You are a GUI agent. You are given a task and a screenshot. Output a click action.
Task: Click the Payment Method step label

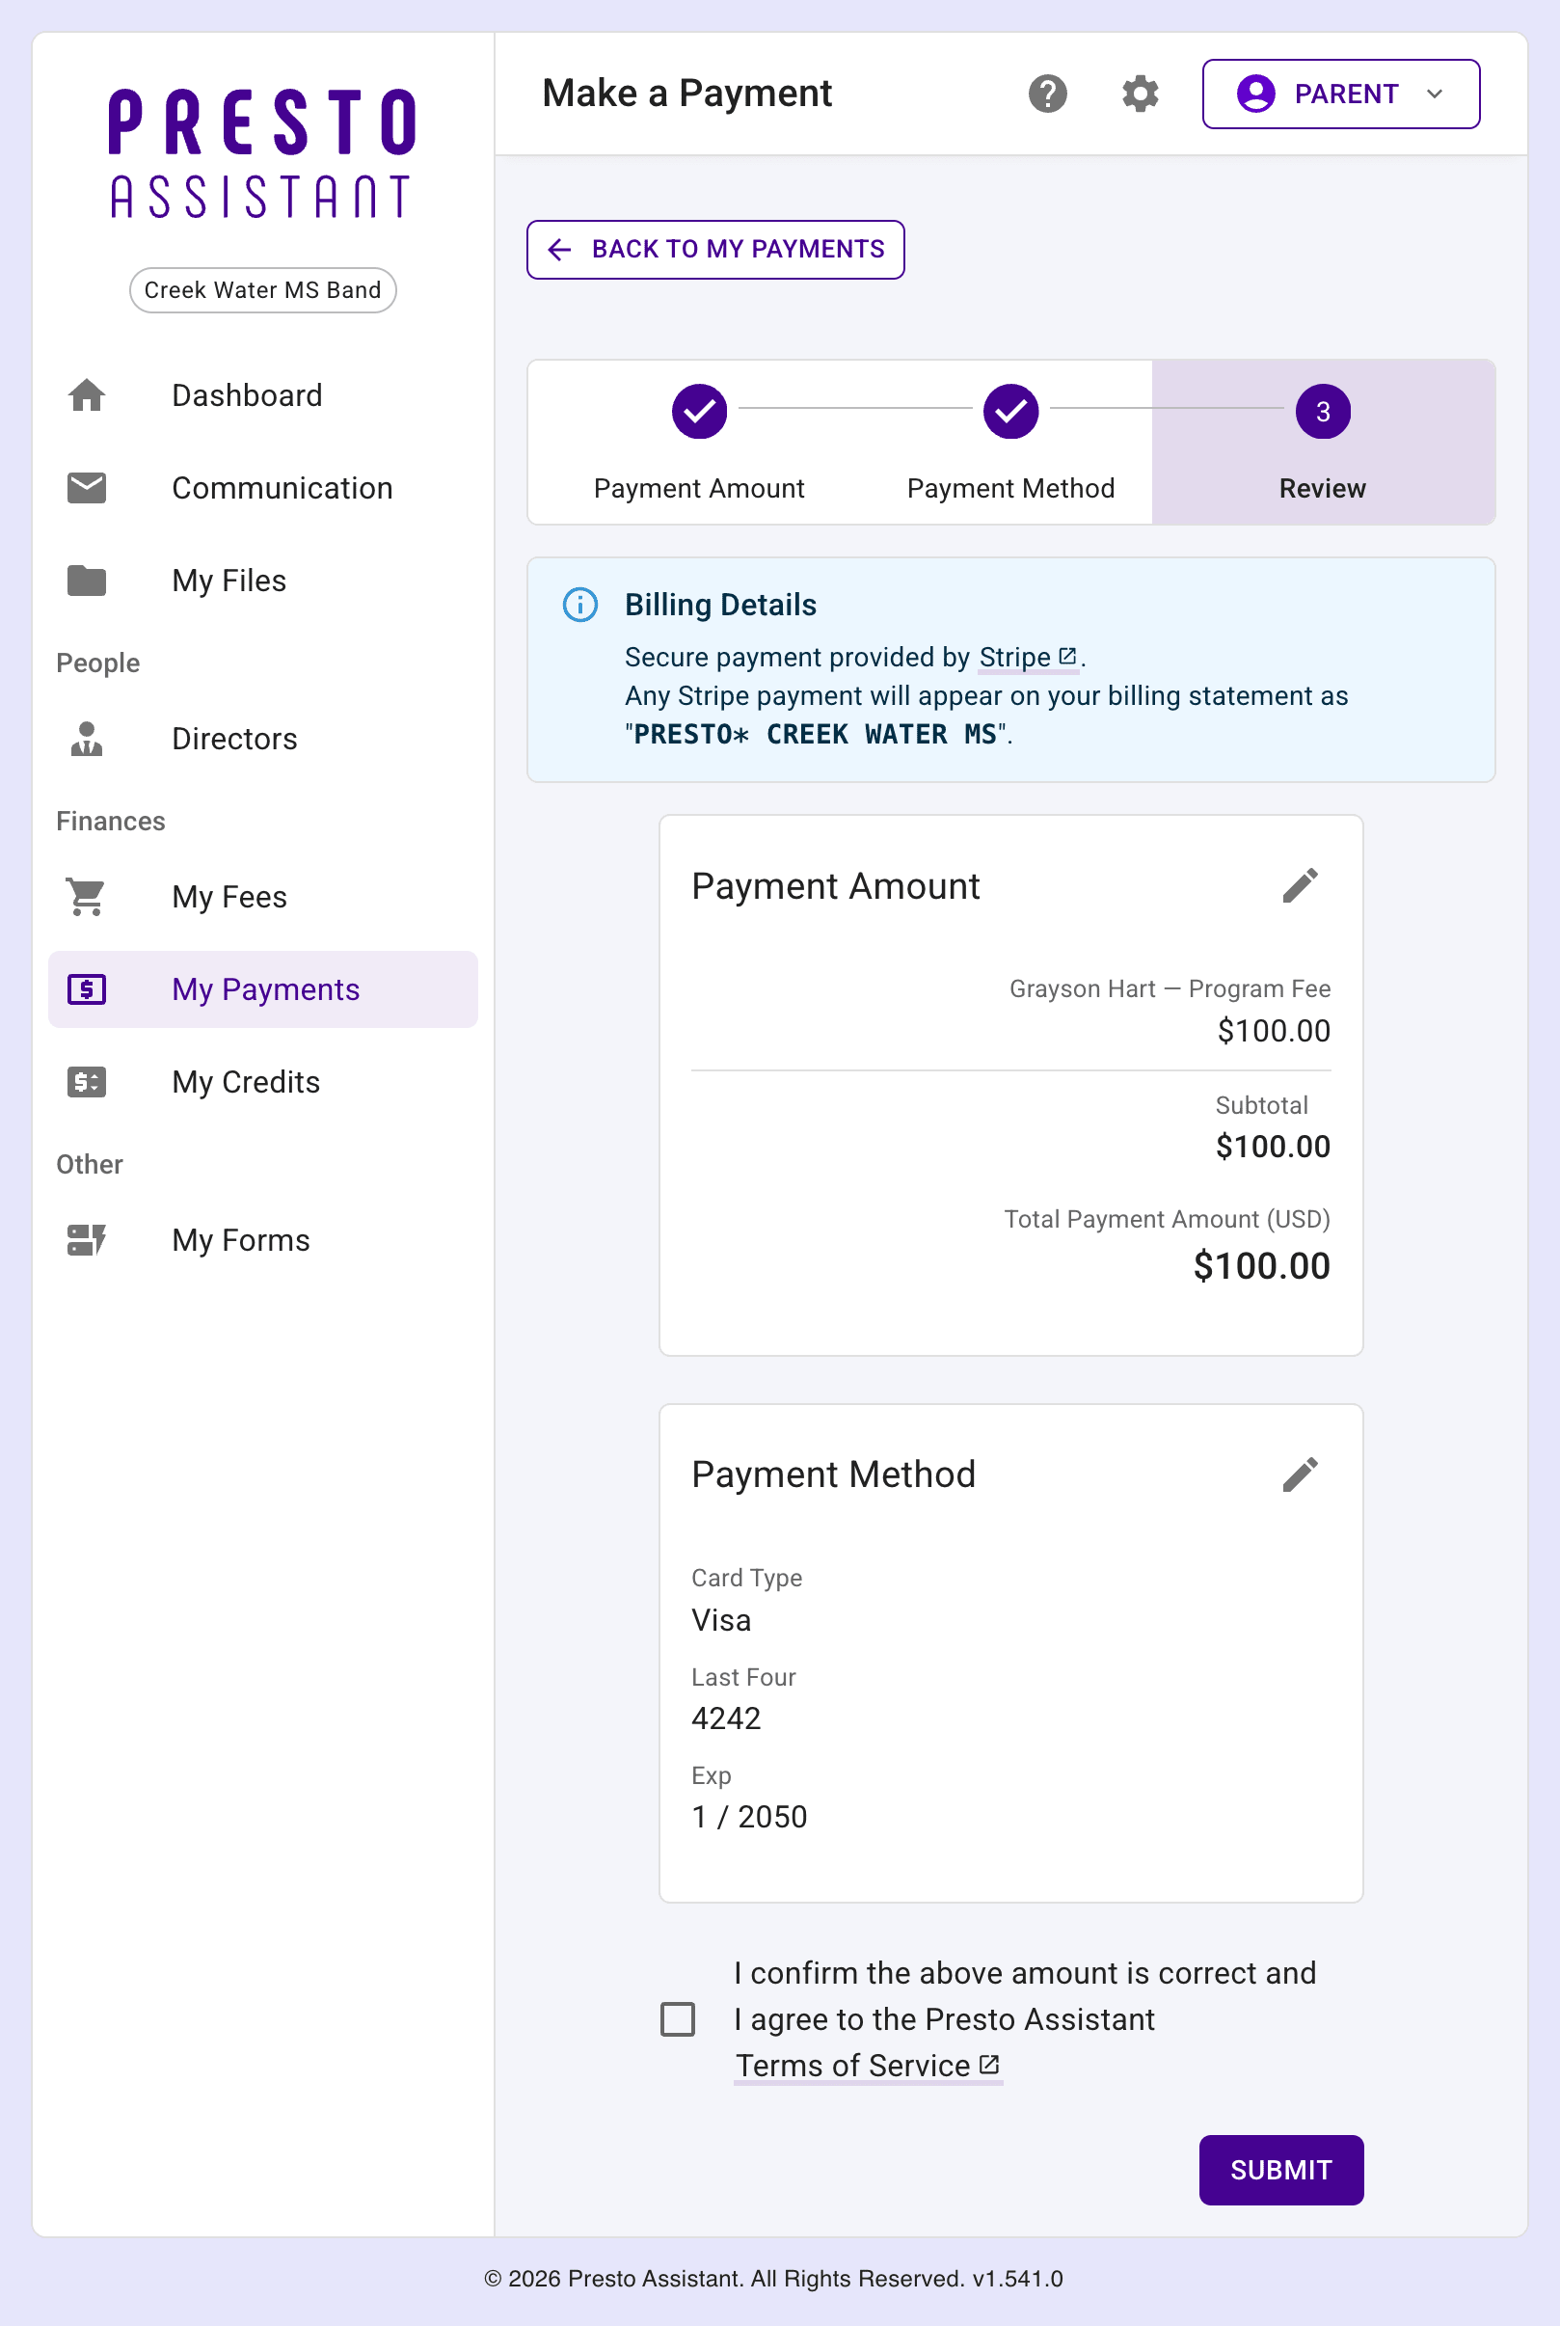pos(1010,489)
